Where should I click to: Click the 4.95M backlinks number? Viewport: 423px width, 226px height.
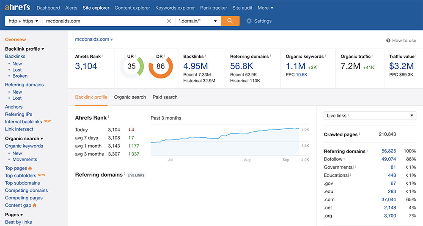click(195, 66)
